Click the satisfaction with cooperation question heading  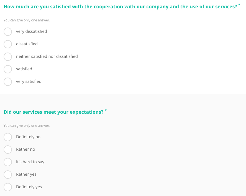pyautogui.click(x=120, y=7)
